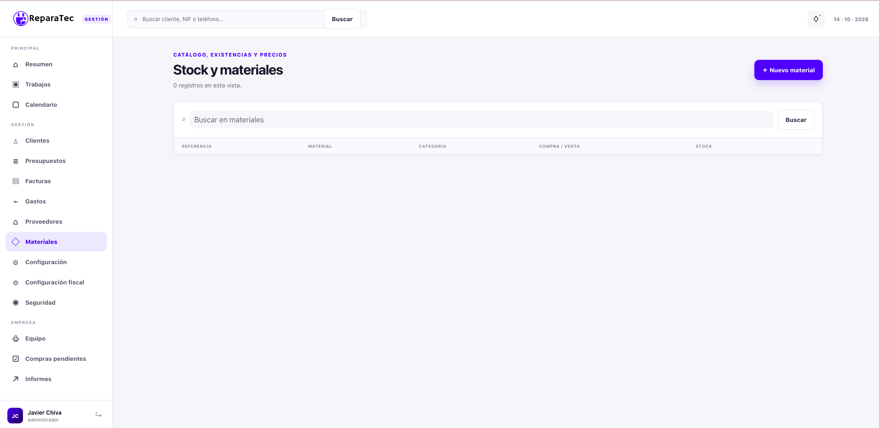The width and height of the screenshot is (879, 428).
Task: Click the Proveedores sidebar icon
Action: coord(16,222)
